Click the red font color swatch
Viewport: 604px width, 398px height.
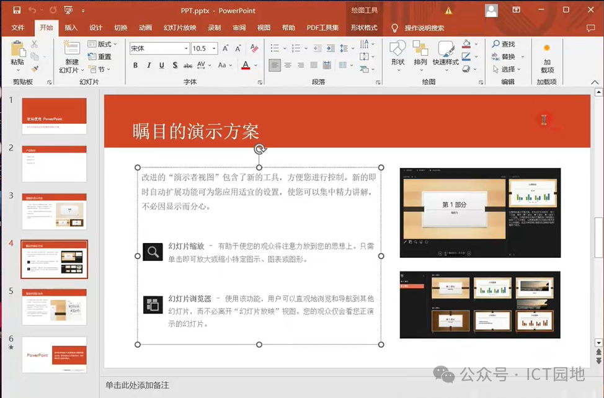[246, 65]
